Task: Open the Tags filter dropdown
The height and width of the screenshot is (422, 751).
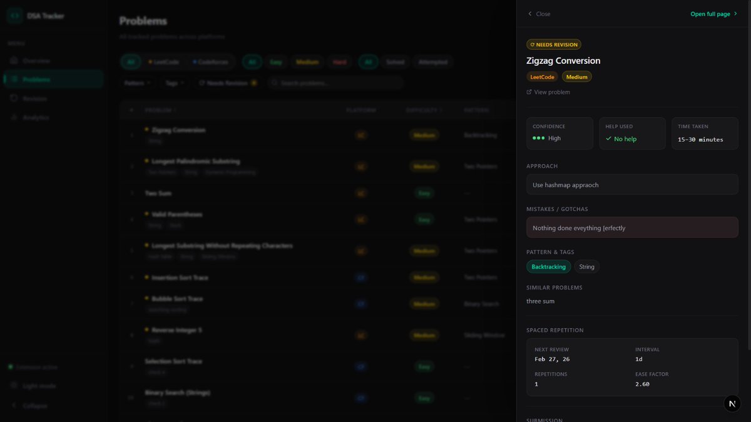Action: (175, 83)
